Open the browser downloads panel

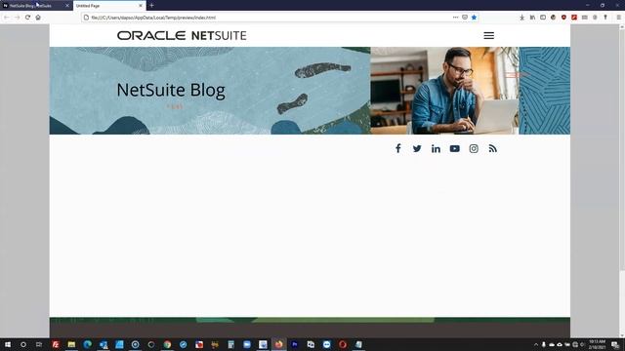click(x=521, y=18)
